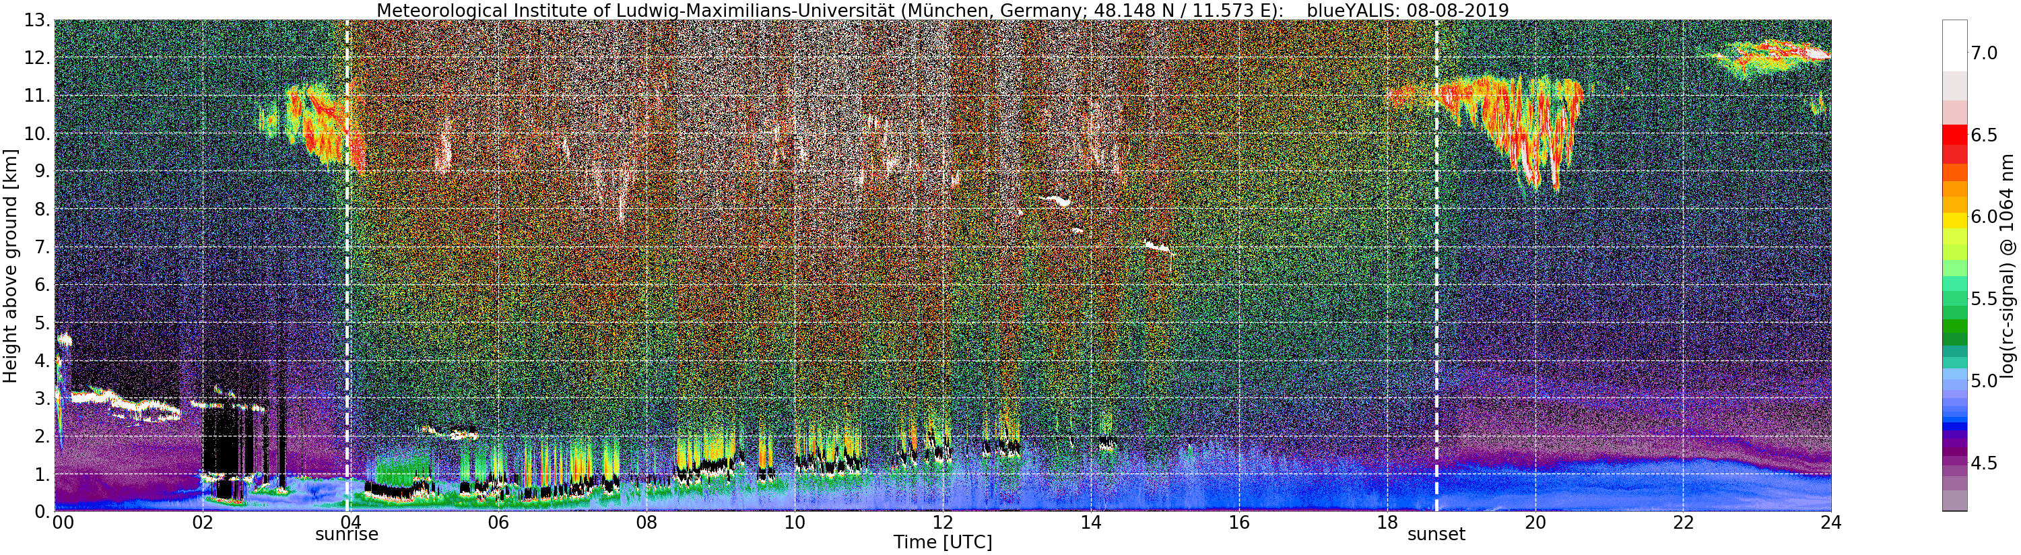2021x555 pixels.
Task: Click the time axis tick label 04
Action: pos(350,522)
